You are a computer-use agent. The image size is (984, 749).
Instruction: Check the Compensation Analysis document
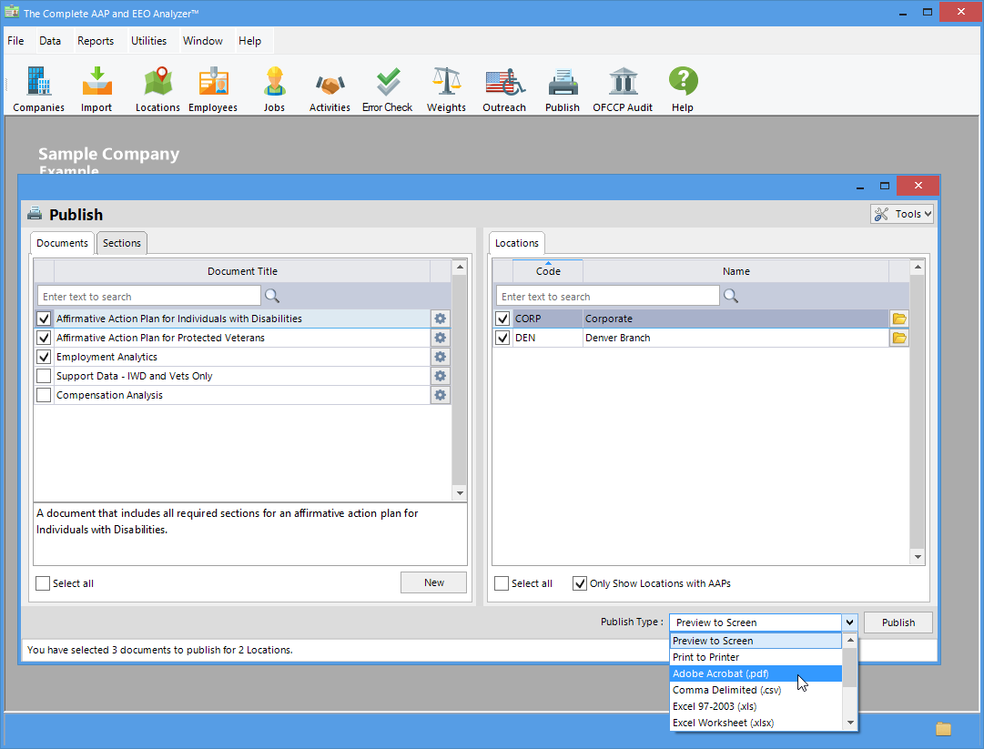44,395
